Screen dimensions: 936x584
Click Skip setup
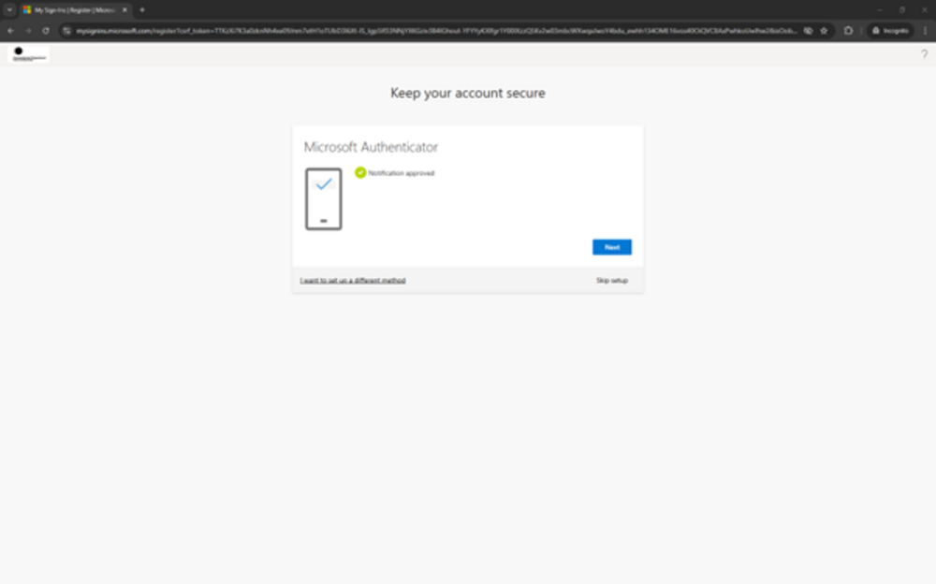611,280
